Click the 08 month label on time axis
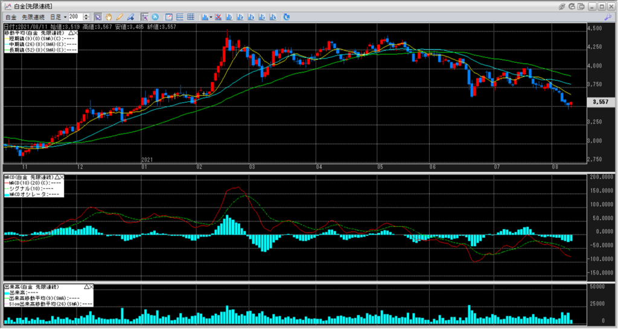Viewport: 618px width, 329px height. (x=555, y=167)
